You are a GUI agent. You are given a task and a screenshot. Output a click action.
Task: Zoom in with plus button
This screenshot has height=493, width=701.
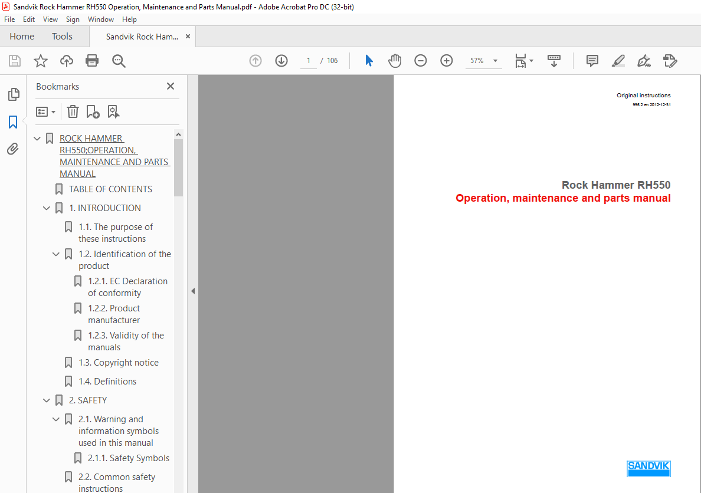[446, 61]
